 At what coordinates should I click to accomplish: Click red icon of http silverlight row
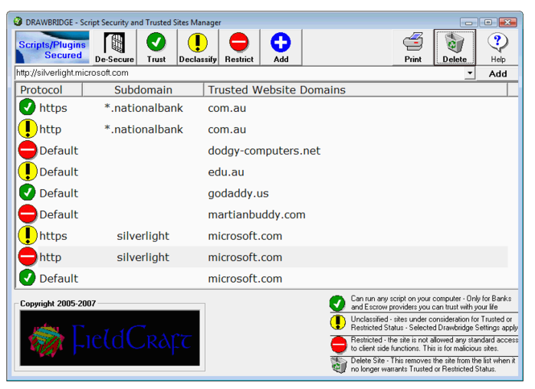tap(27, 256)
